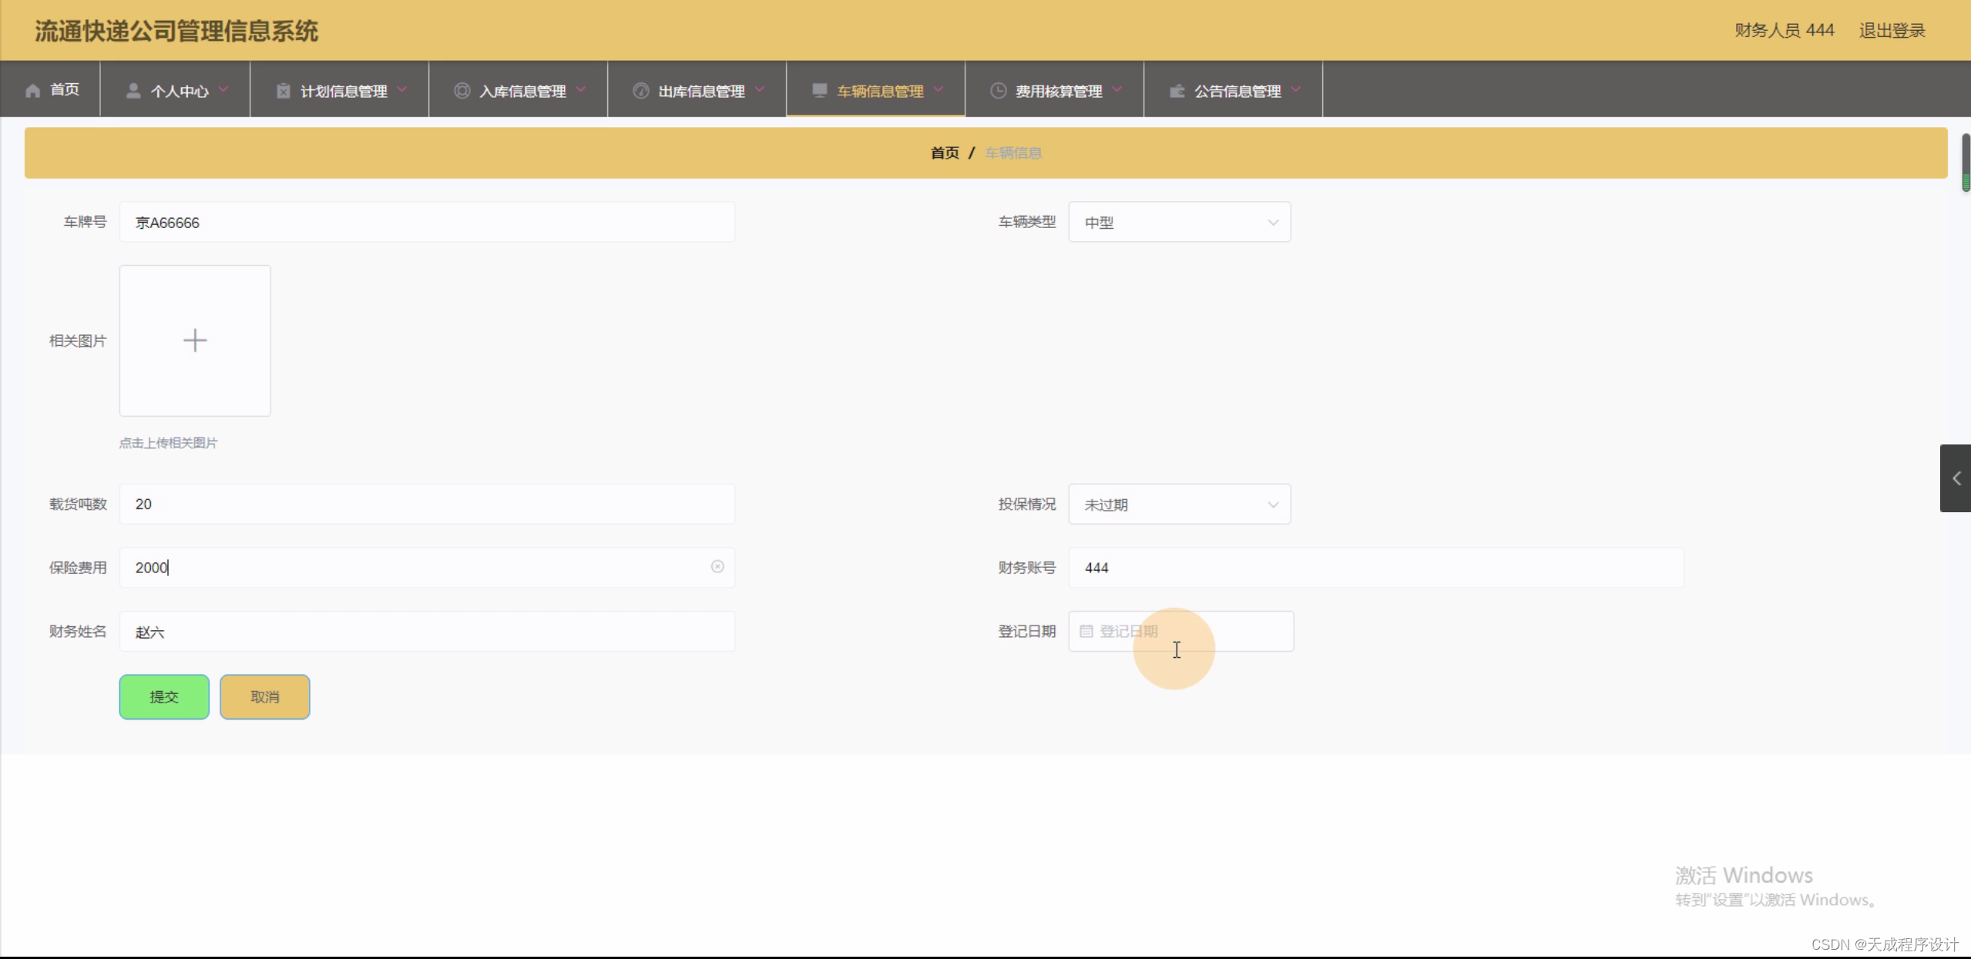
Task: Open the 首页 breadcrumb link
Action: (x=944, y=153)
